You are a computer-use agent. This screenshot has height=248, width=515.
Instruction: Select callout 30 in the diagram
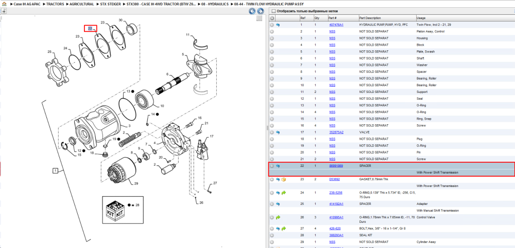tap(121, 21)
